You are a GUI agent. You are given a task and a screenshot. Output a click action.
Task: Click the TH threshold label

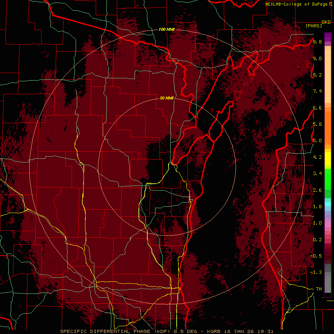tap(319, 289)
